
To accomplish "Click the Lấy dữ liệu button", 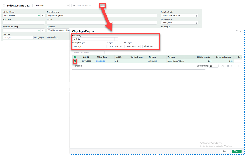I will (148, 46).
